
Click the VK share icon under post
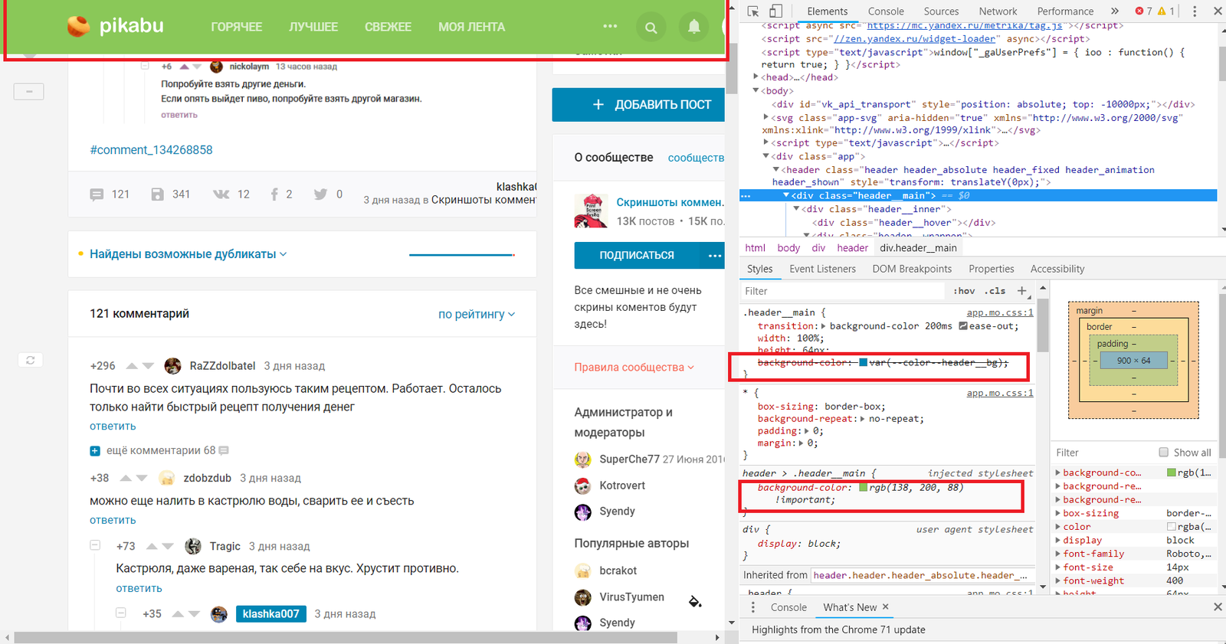tap(221, 195)
